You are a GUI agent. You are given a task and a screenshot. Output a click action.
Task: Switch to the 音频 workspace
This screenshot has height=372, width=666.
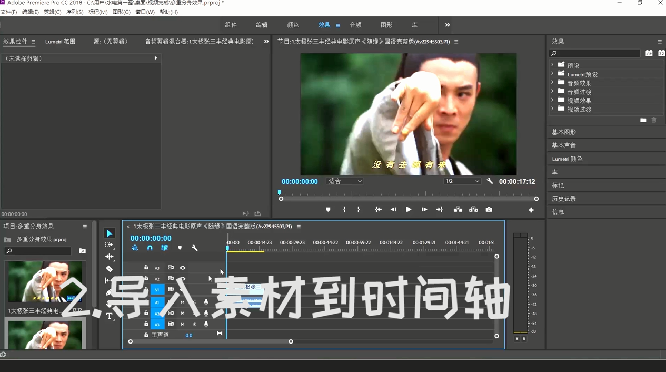tap(355, 25)
